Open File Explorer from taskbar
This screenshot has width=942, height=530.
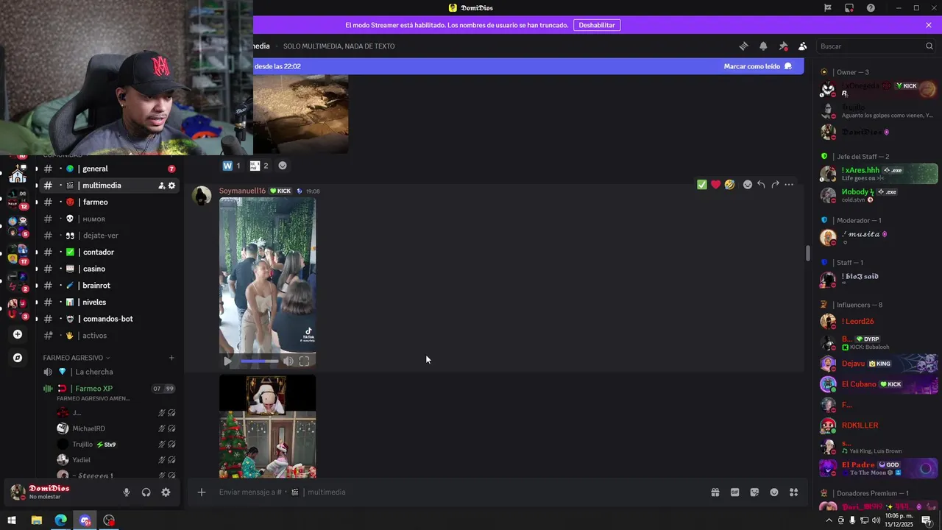(36, 520)
